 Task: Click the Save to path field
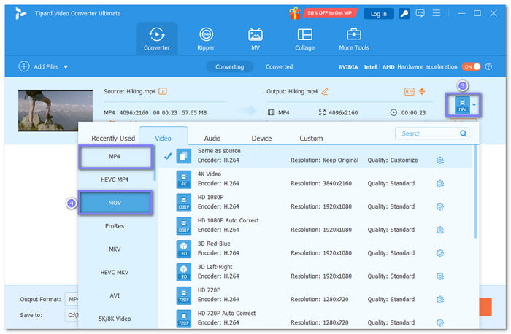point(72,315)
